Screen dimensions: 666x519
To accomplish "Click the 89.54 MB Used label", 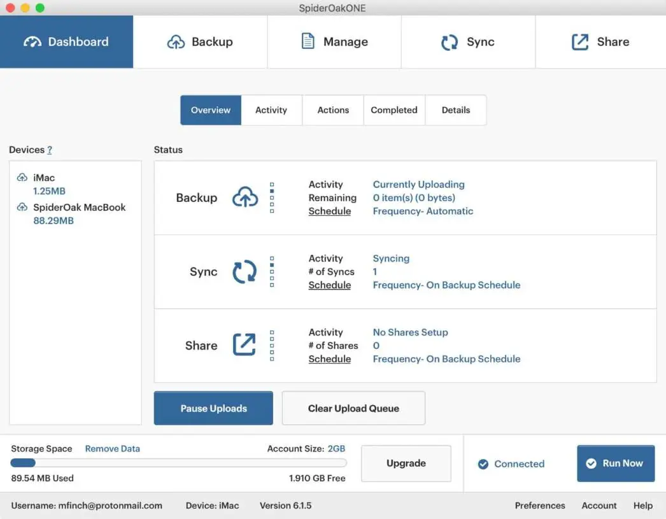I will [x=43, y=478].
